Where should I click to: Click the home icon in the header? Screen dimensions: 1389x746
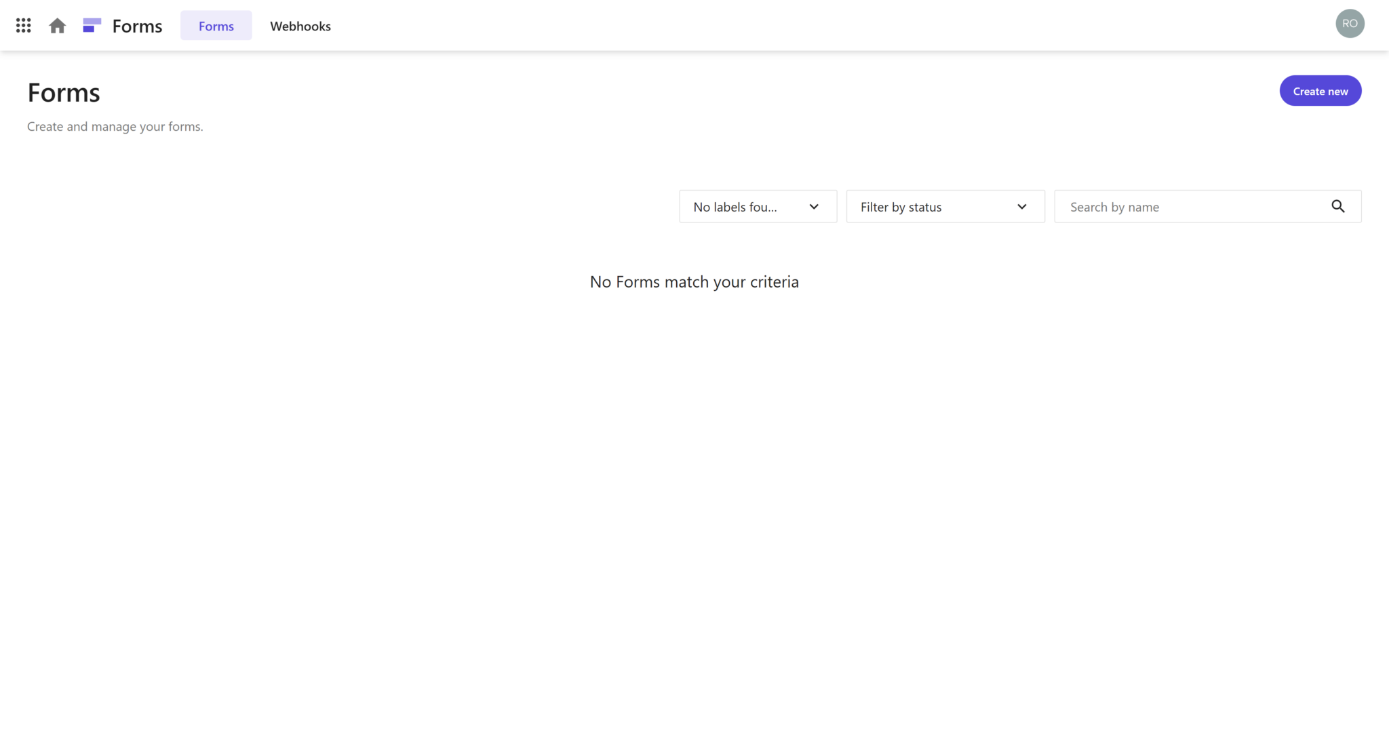(57, 25)
